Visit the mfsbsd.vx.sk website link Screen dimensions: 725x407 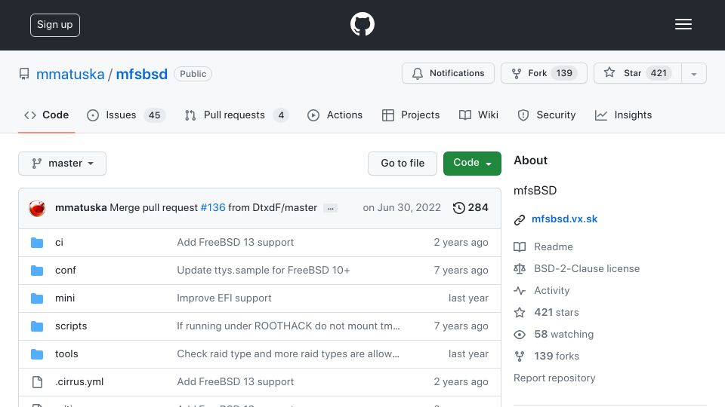[564, 219]
